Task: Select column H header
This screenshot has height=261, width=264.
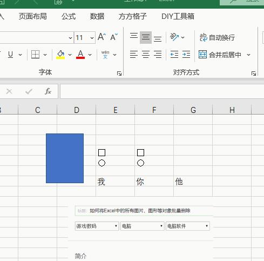Action: [x=232, y=110]
